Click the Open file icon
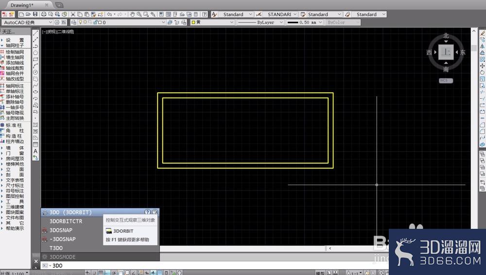 tap(28, 14)
